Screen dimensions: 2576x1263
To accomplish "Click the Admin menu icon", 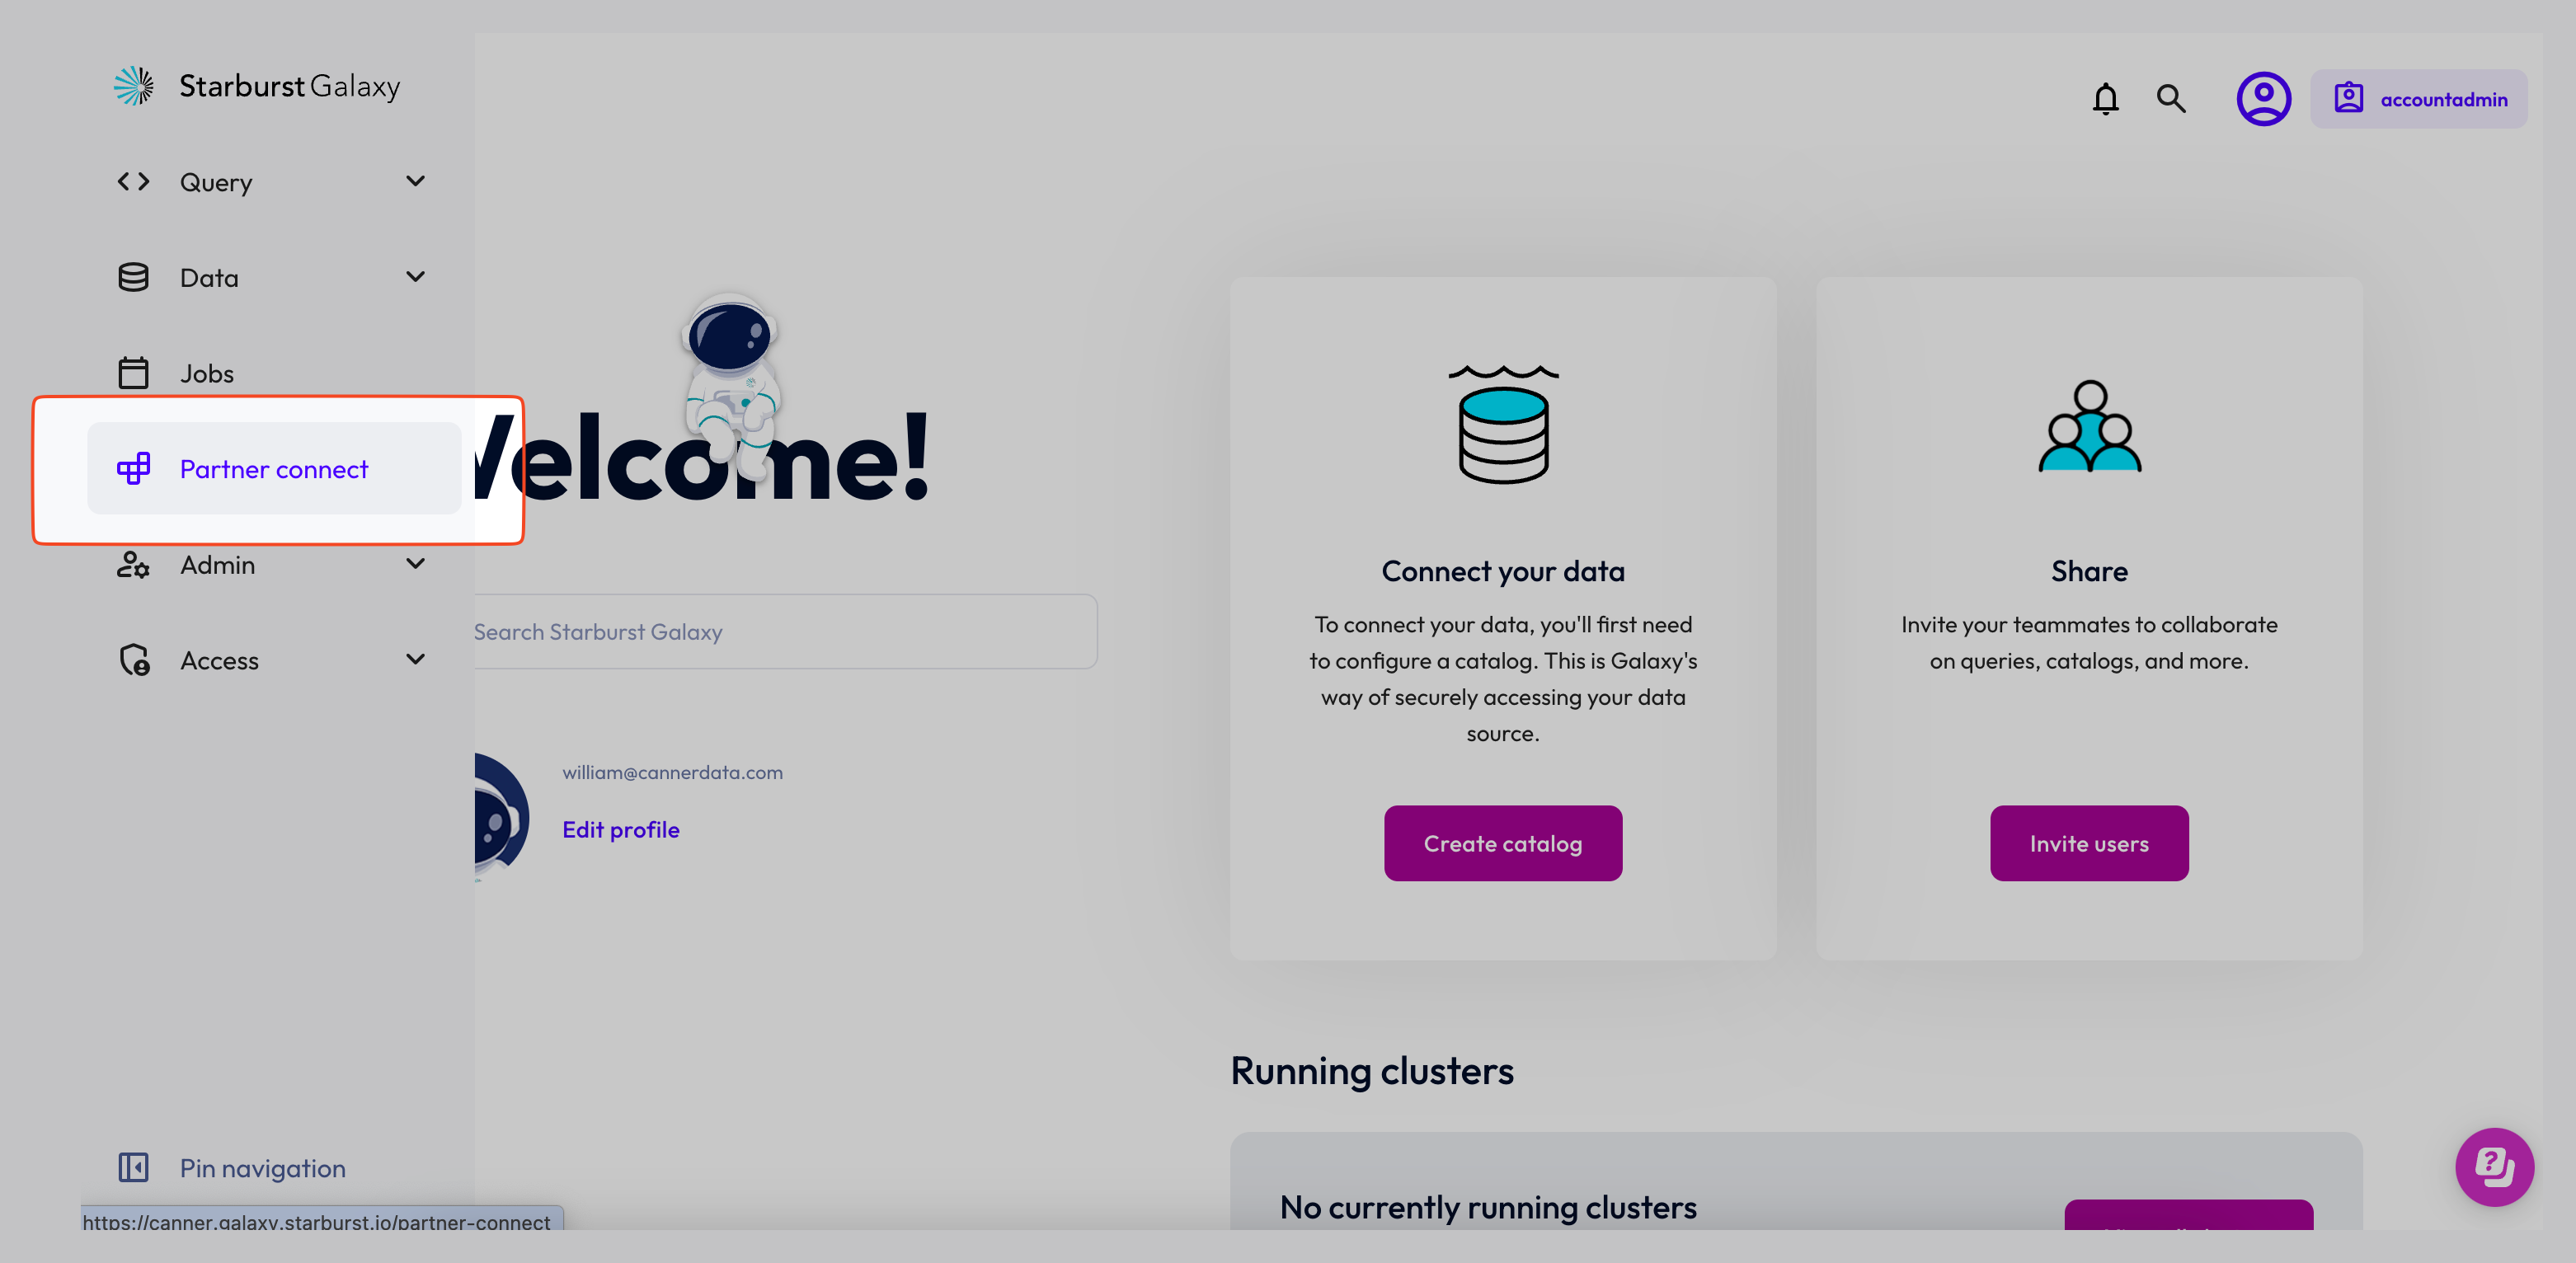I will pos(133,563).
